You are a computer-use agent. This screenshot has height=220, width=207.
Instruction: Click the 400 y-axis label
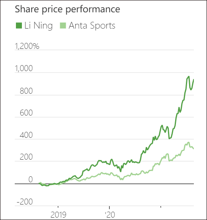click(x=26, y=135)
